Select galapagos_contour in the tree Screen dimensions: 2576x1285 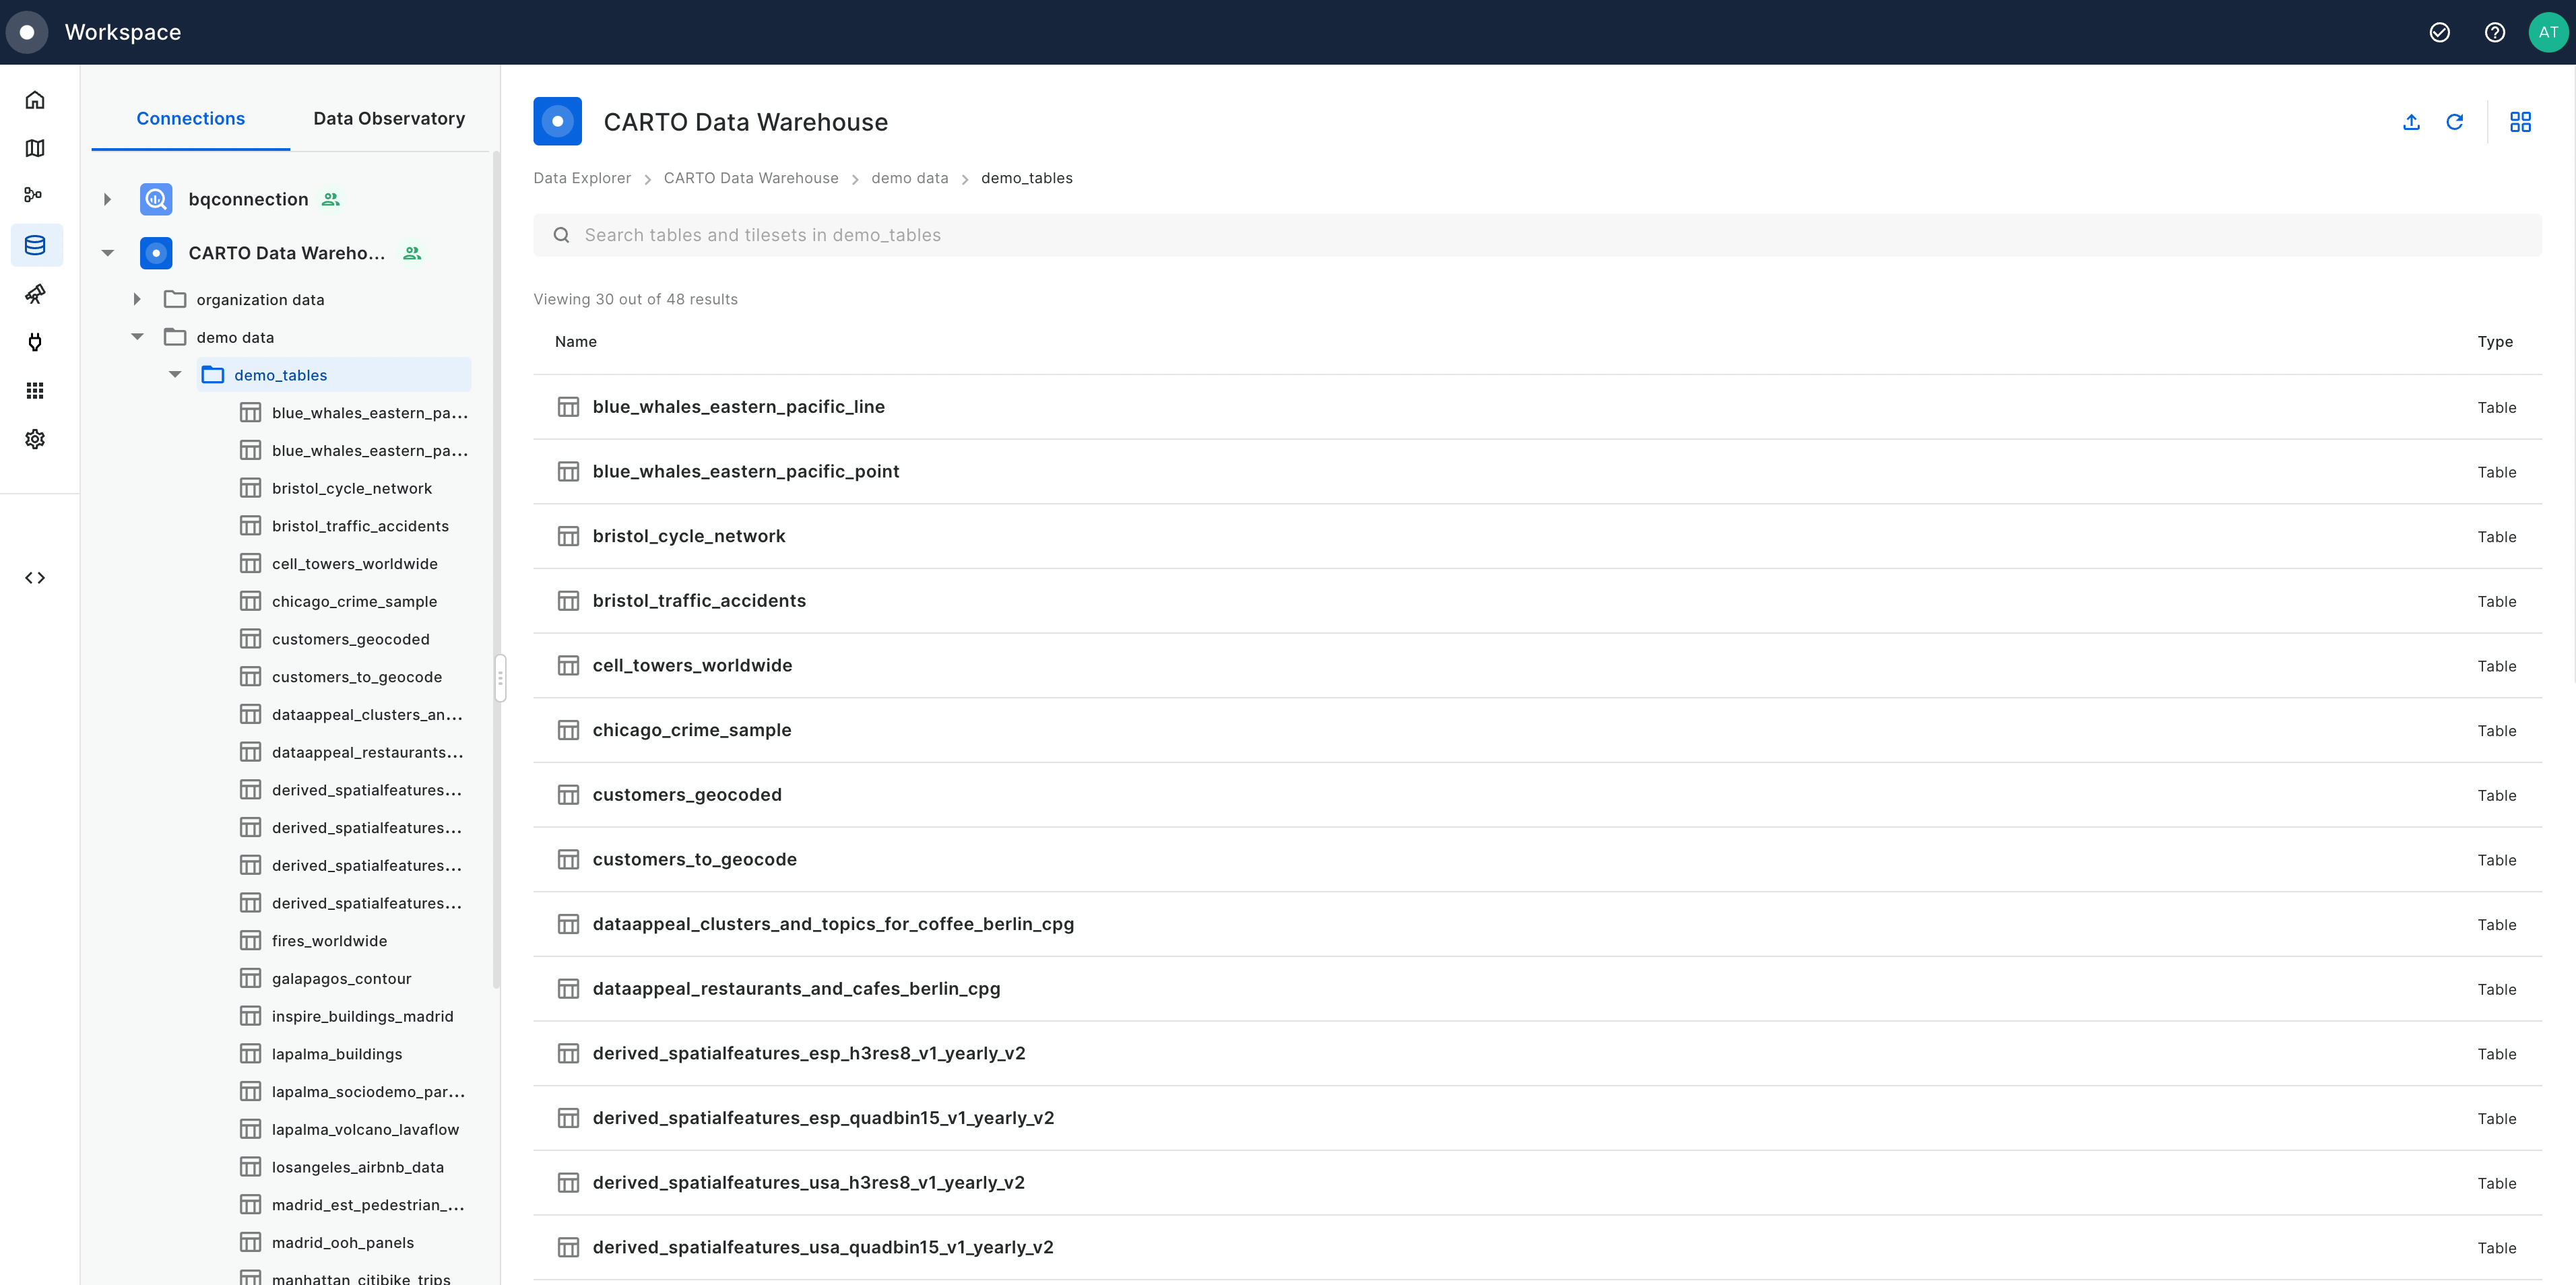[x=341, y=979]
